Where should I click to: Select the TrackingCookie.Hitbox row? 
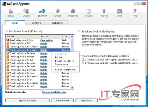coord(38,73)
